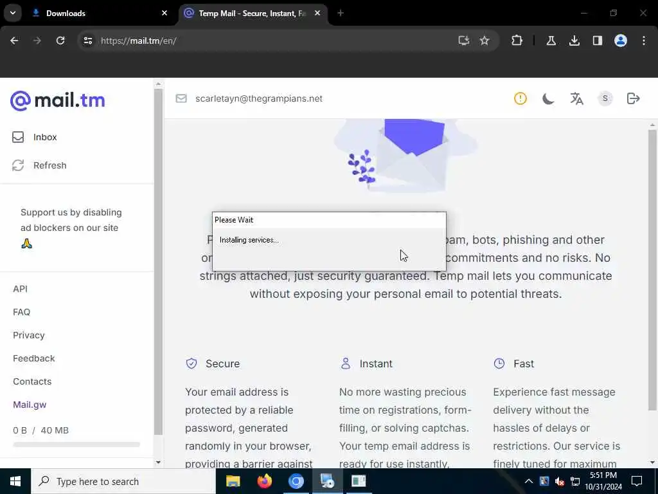The height and width of the screenshot is (494, 658).
Task: Click the mail.tm logo
Action: tap(57, 101)
